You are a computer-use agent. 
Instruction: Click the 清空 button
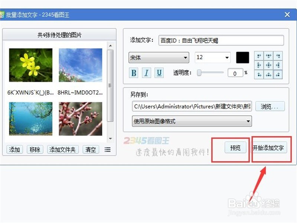[x=91, y=150]
